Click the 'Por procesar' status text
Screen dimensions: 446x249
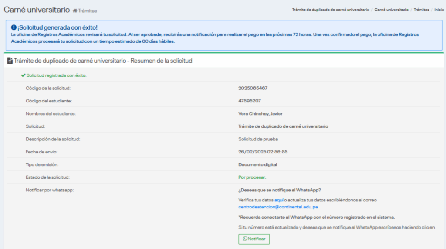252,177
